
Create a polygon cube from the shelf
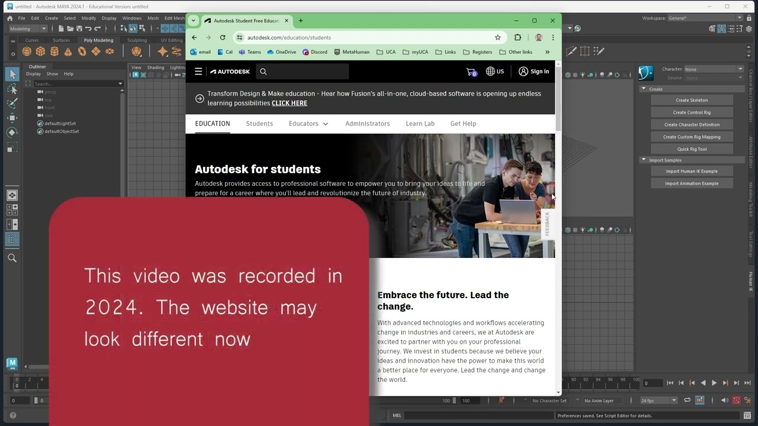[40, 51]
